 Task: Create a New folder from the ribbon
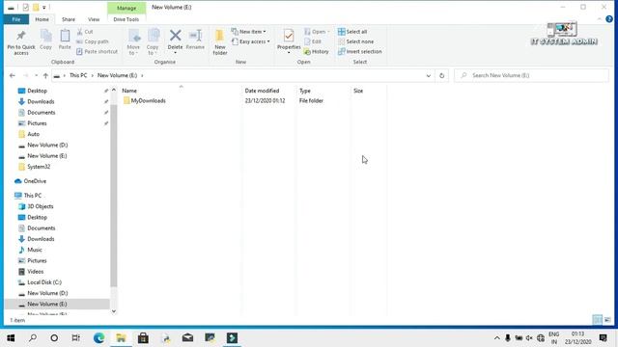point(220,42)
